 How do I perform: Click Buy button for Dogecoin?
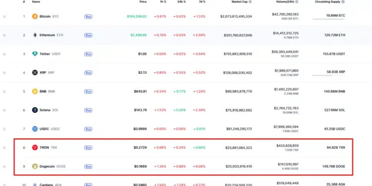click(88, 166)
